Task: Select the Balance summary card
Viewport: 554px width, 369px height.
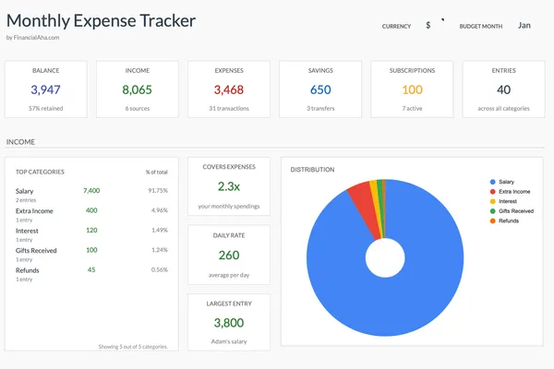Action: [x=46, y=90]
